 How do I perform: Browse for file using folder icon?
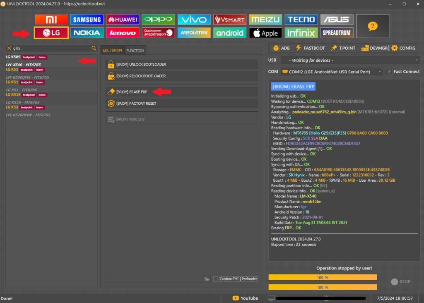tap(207, 279)
